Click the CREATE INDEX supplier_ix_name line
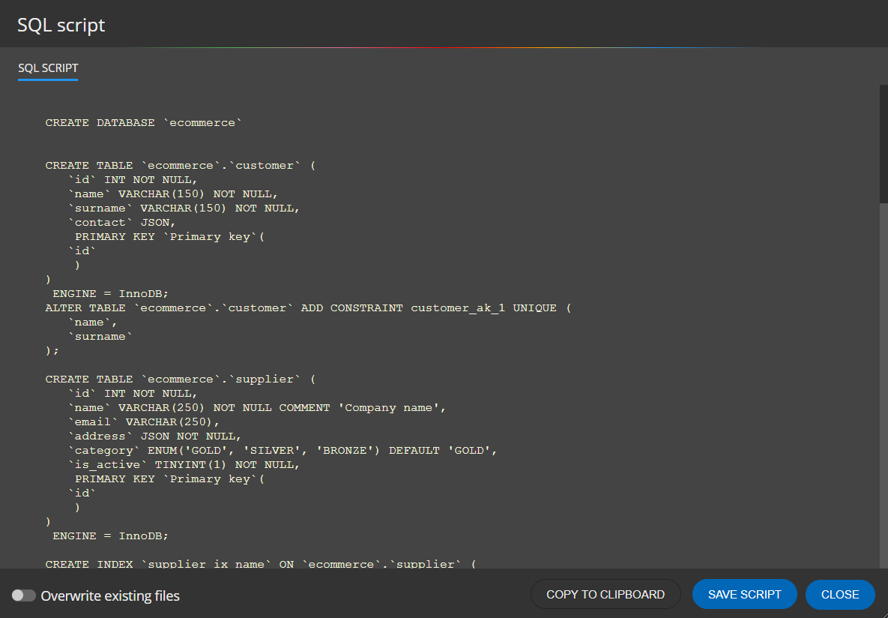 [x=261, y=563]
